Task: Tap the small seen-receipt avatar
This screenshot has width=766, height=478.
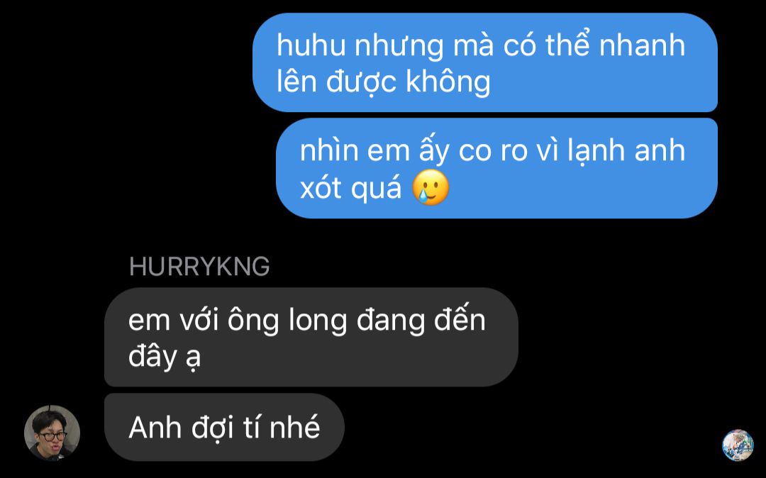Action: click(738, 445)
